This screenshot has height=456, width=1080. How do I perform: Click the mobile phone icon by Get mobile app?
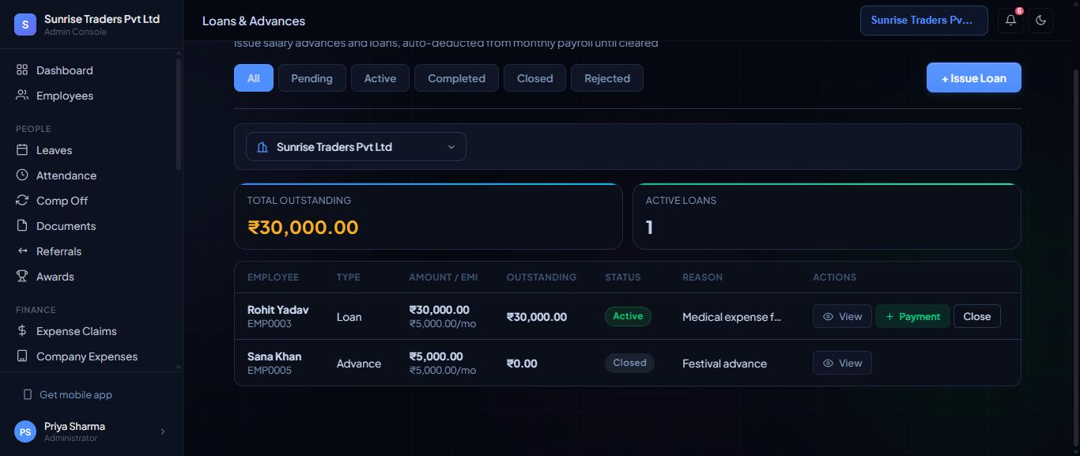(x=28, y=394)
